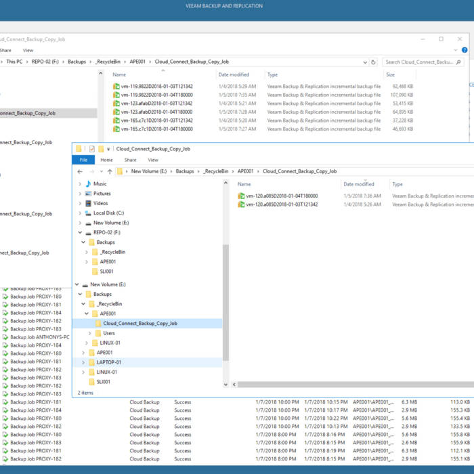Select file vm-165.c7c1D2018-01-04T180000 icon
Screen dimensions: 474x474
116,129
